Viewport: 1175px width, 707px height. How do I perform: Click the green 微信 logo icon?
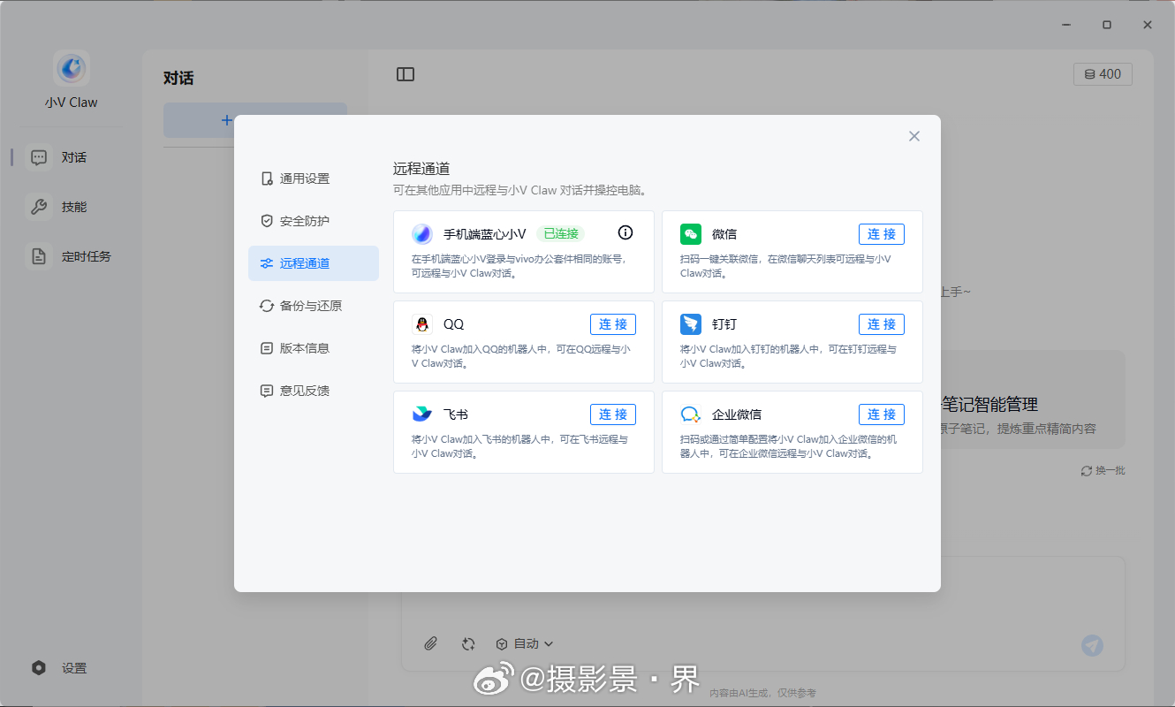click(x=691, y=234)
